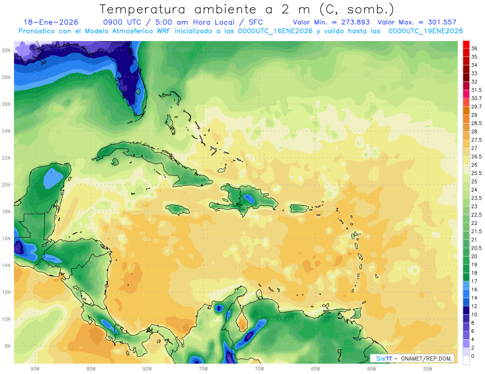The image size is (485, 374).
Task: Click the legend value 36
Action: click(x=474, y=48)
